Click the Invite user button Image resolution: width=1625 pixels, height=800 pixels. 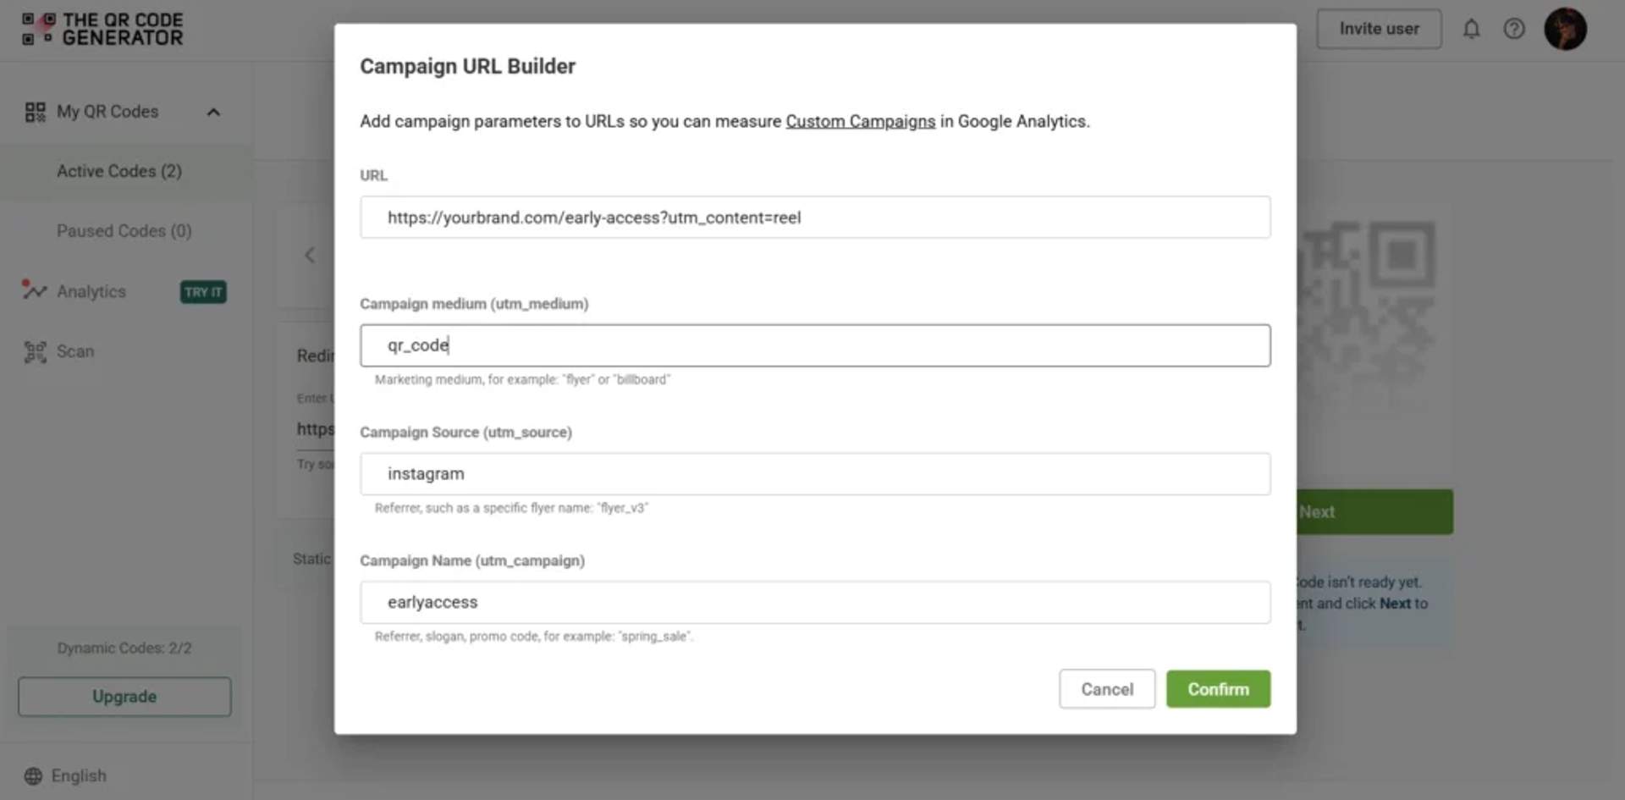tap(1379, 29)
